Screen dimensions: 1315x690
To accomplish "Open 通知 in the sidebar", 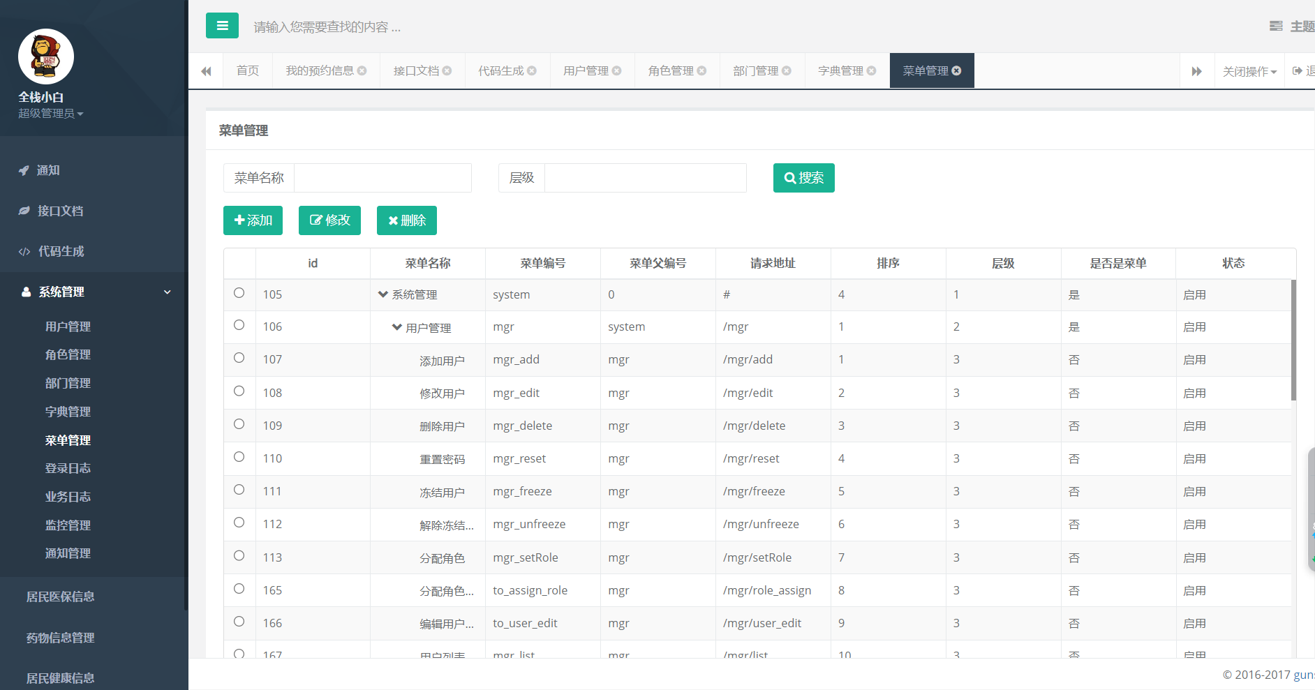I will [x=47, y=170].
